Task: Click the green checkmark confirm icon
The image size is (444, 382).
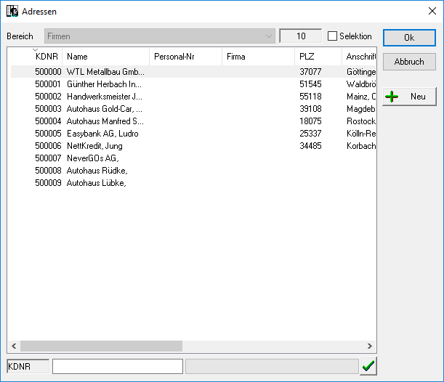Action: pos(368,367)
